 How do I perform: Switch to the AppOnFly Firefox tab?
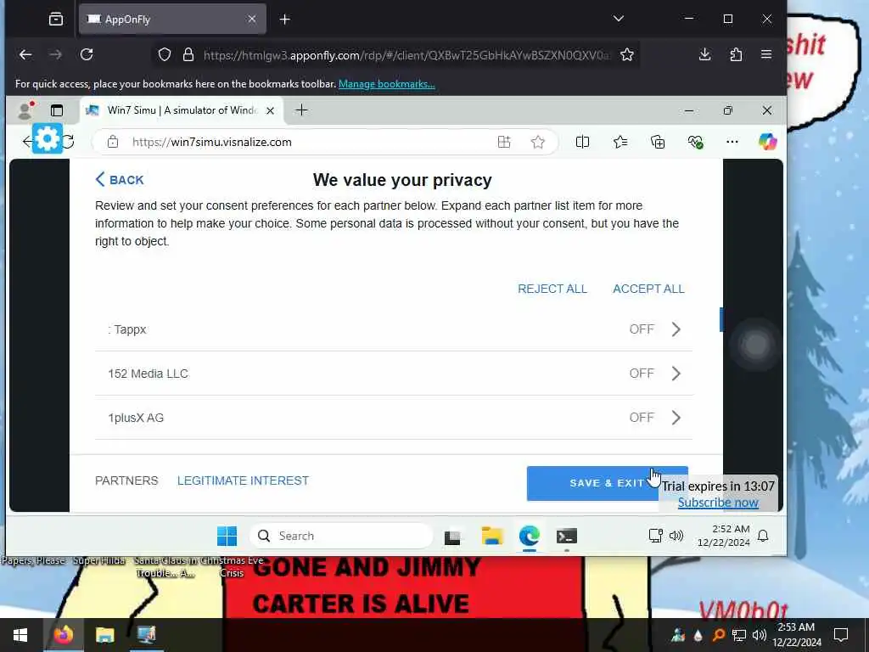[172, 20]
